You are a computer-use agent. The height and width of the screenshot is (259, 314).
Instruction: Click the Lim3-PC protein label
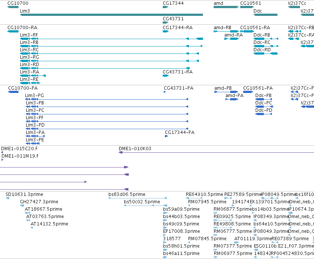click(x=35, y=110)
